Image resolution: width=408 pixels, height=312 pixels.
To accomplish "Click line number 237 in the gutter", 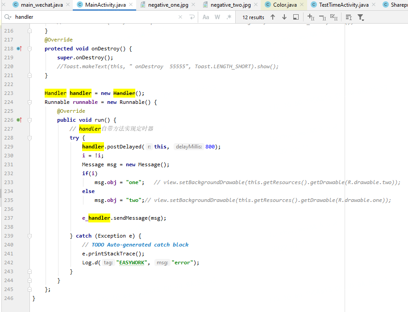I will click(8, 218).
